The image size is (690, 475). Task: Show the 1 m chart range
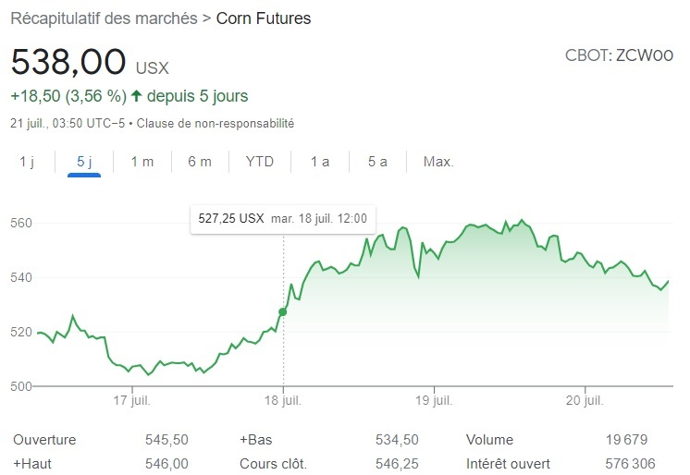coord(142,162)
